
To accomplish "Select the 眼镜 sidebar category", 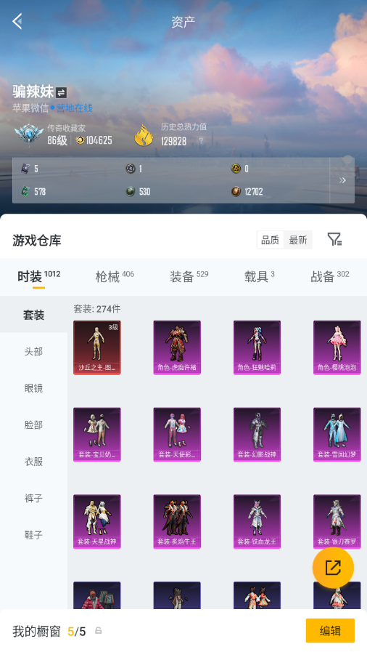I will pos(33,388).
